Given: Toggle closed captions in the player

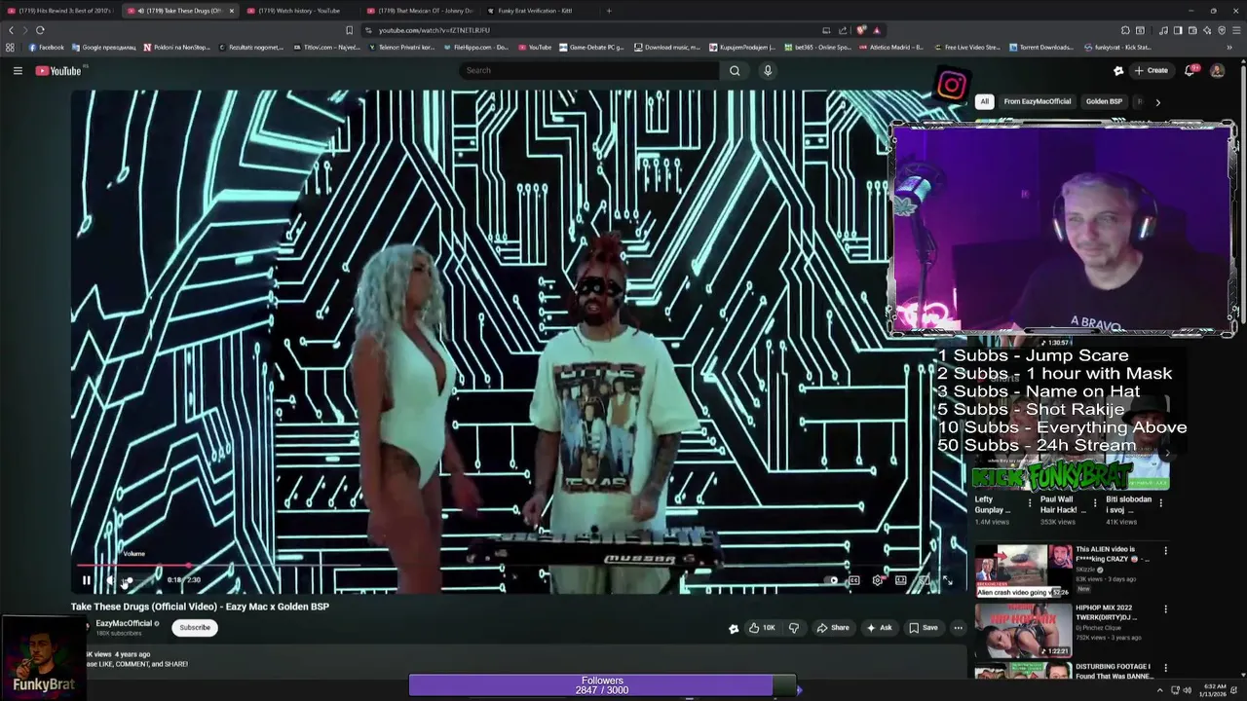Looking at the screenshot, I should (854, 580).
